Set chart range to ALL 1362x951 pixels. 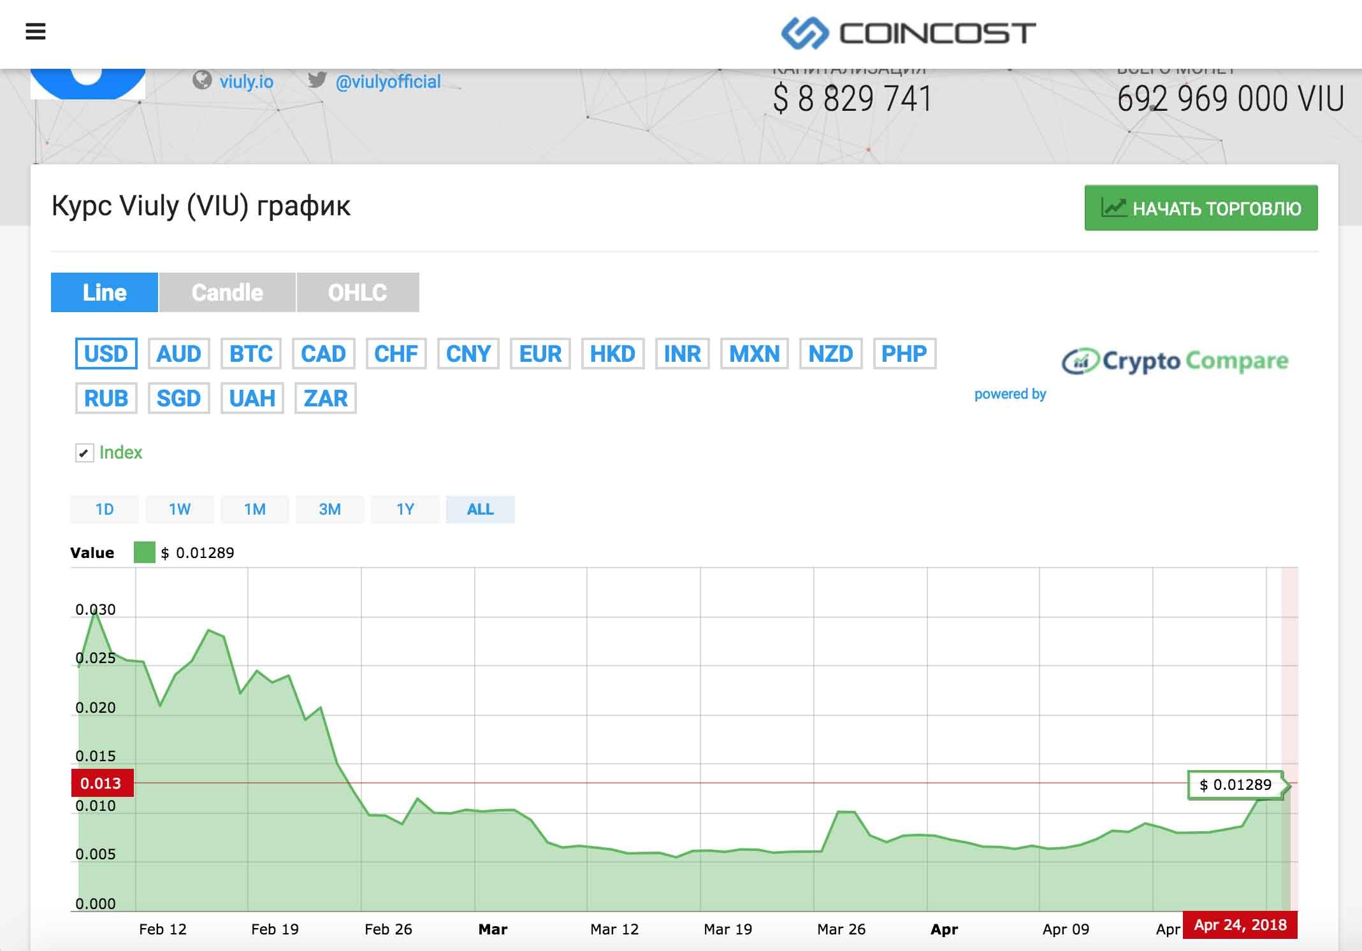480,509
